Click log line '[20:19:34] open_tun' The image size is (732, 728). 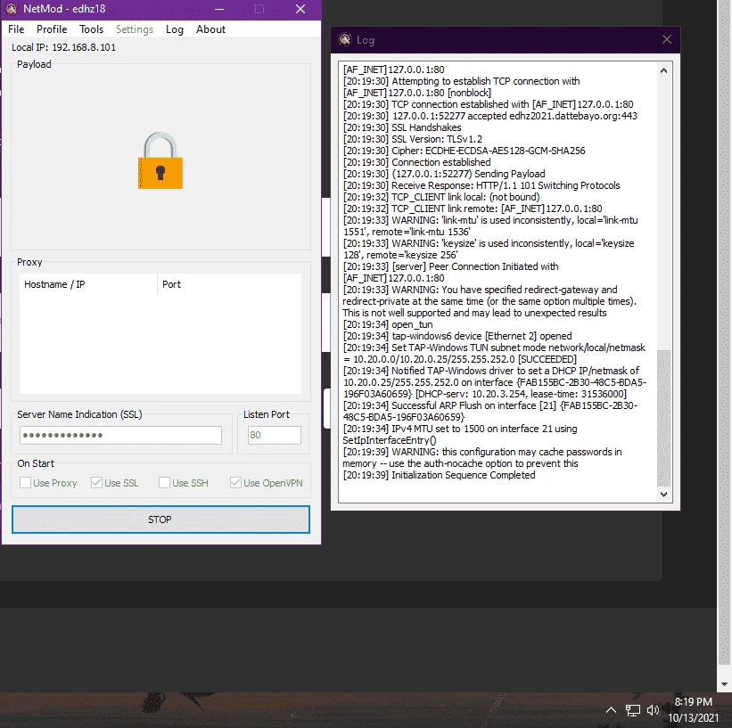point(388,324)
